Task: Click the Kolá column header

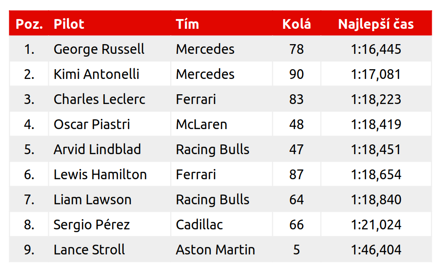Action: (296, 24)
